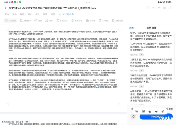Select the 润色 polish tool
The image size is (176, 125).
38,20
